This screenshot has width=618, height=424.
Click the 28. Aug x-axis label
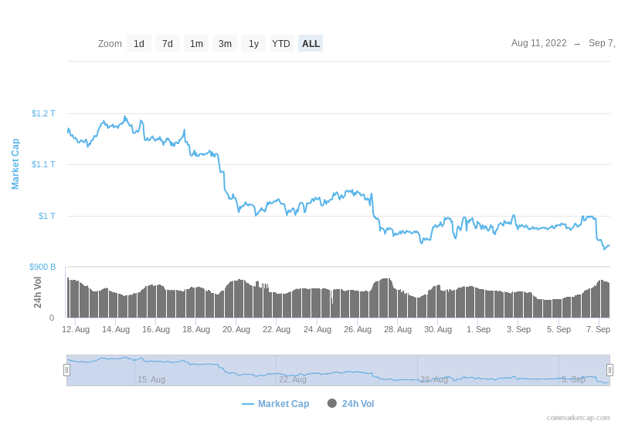398,329
